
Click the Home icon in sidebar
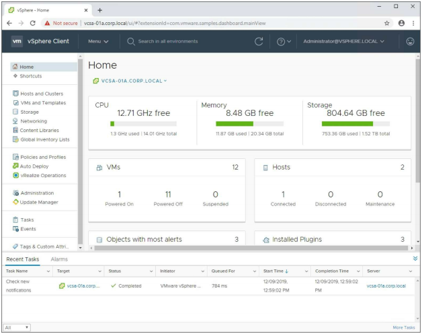[15, 67]
